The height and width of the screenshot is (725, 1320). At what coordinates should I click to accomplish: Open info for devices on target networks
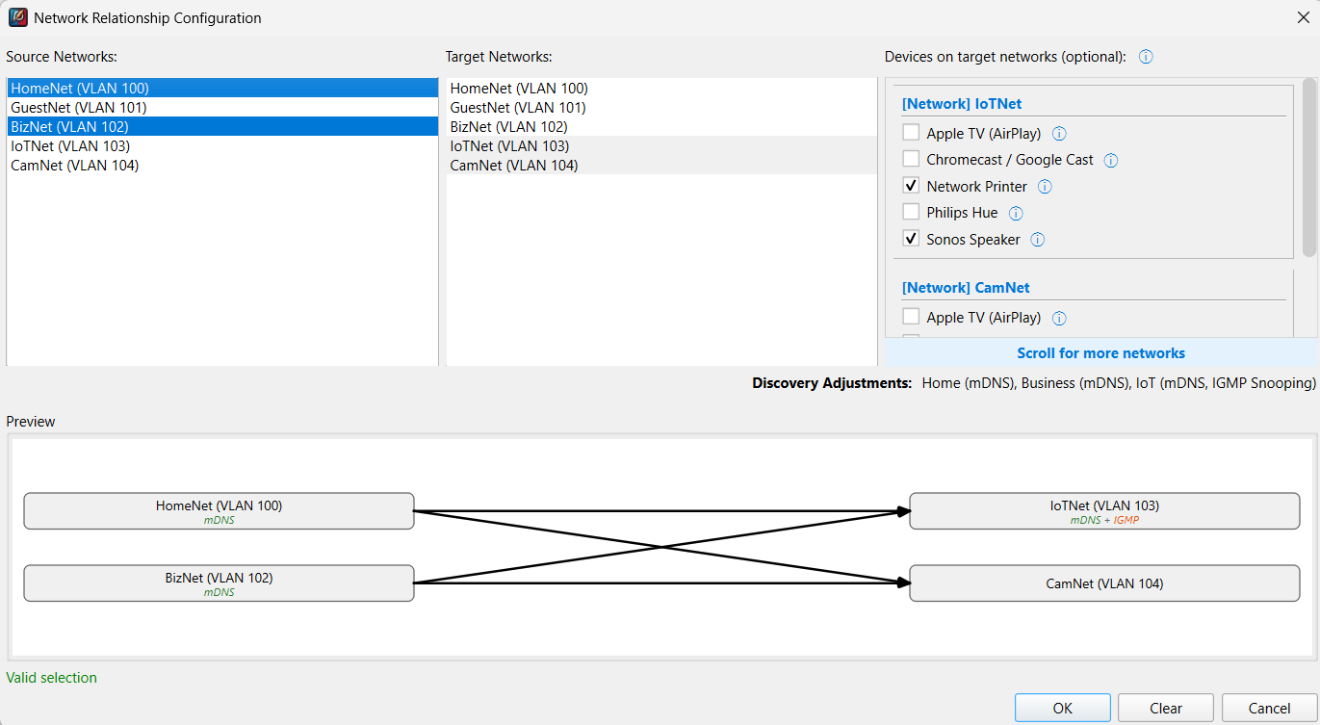pos(1145,57)
